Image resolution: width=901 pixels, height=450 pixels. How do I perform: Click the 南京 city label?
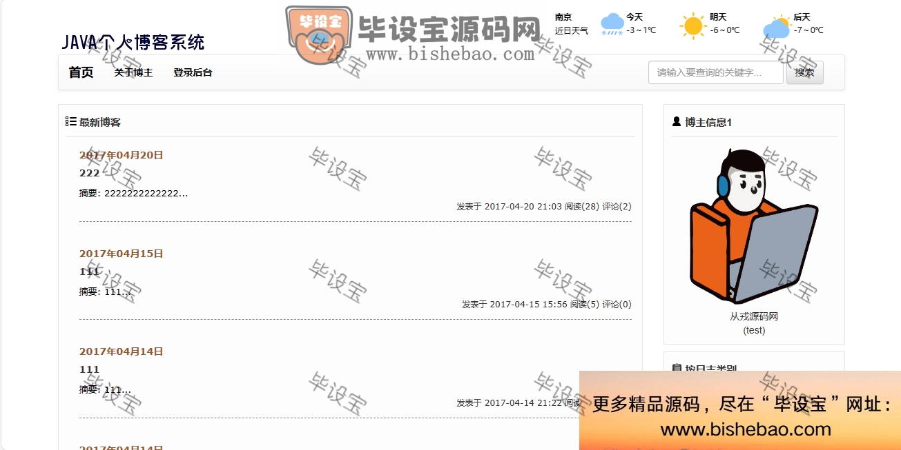pyautogui.click(x=563, y=17)
